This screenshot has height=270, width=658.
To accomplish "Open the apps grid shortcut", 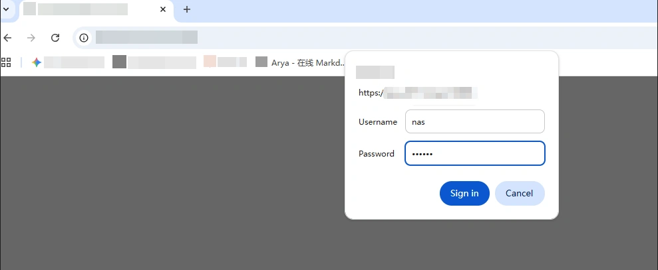I will tap(7, 62).
